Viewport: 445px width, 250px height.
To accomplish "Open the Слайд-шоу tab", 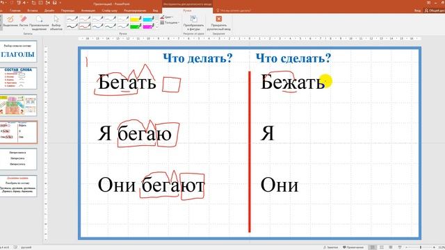I will (x=109, y=10).
